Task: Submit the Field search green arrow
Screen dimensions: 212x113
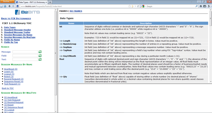Action: (40, 55)
